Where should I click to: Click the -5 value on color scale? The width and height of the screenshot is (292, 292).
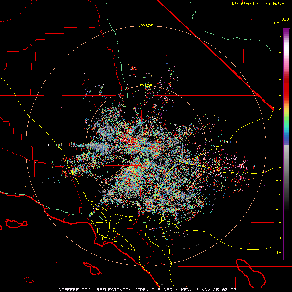coord(279,210)
